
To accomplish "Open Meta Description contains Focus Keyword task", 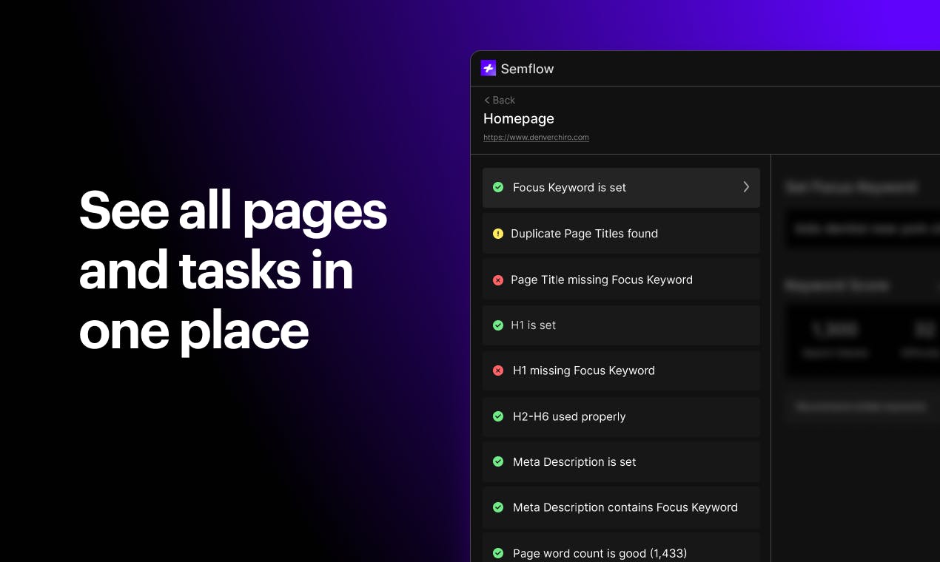I will pyautogui.click(x=621, y=507).
